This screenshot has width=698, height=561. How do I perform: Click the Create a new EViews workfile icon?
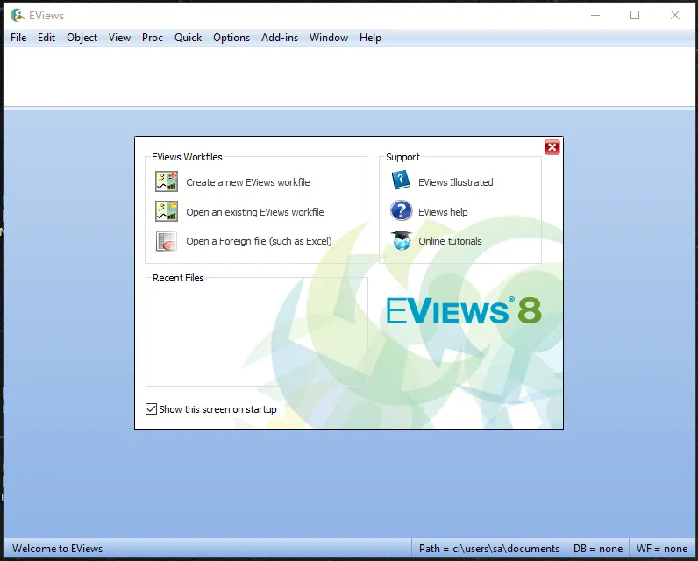[167, 181]
